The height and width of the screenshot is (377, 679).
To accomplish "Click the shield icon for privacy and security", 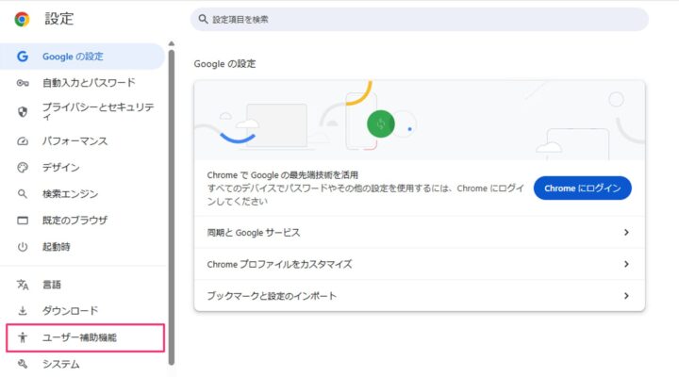I will coord(23,111).
